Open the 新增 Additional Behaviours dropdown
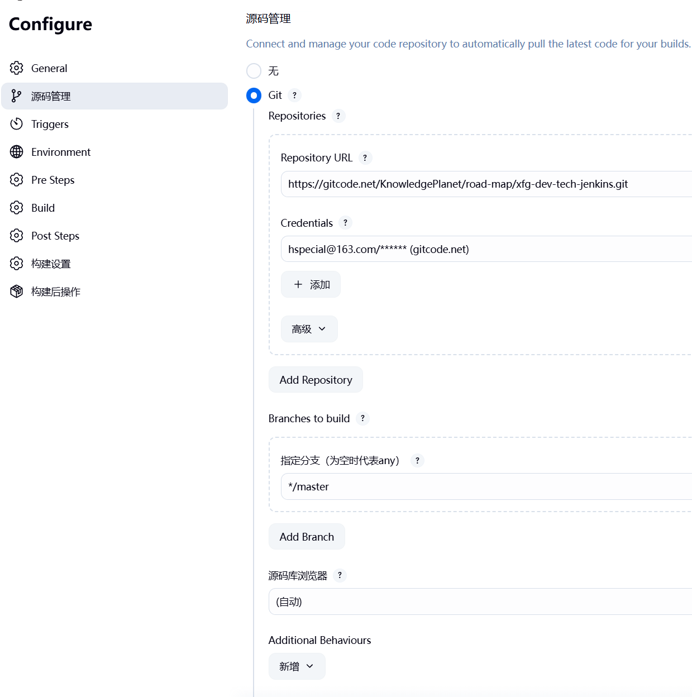 [x=297, y=666]
